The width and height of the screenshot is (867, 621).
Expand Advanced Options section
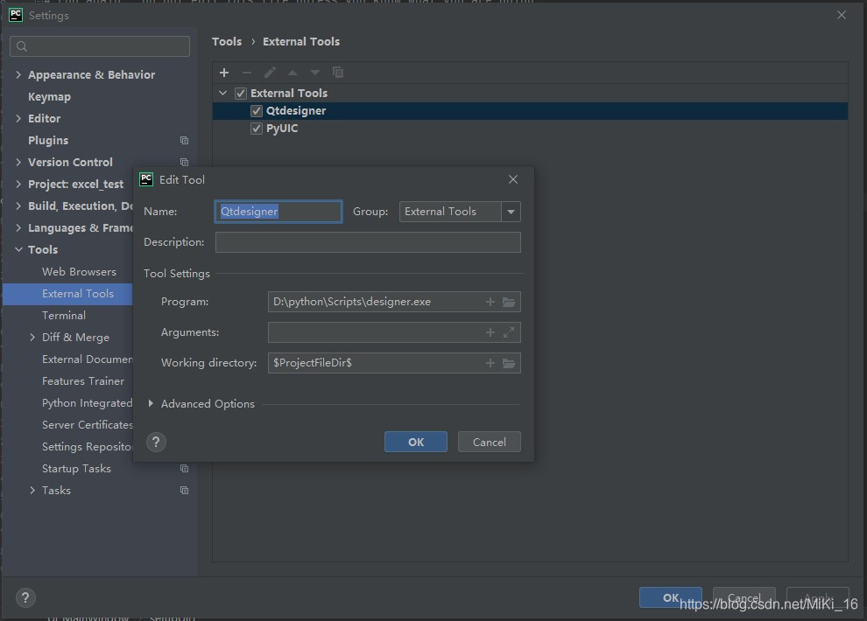[x=151, y=404]
